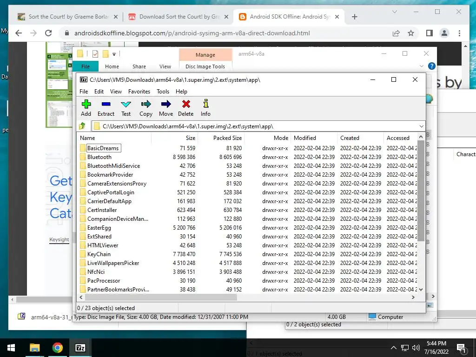
Task: Open File Explorer from the taskbar
Action: coord(34,348)
